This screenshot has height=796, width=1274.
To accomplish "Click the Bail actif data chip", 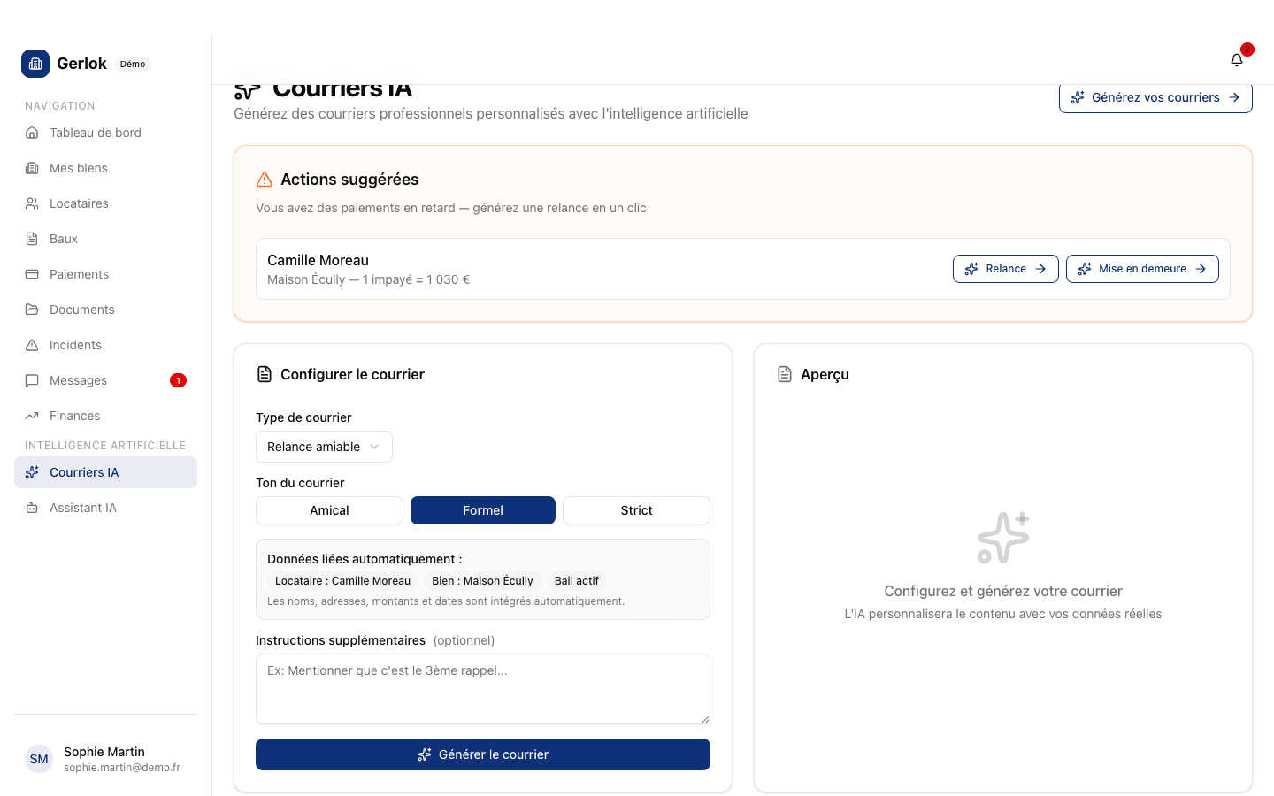I will coord(576,581).
